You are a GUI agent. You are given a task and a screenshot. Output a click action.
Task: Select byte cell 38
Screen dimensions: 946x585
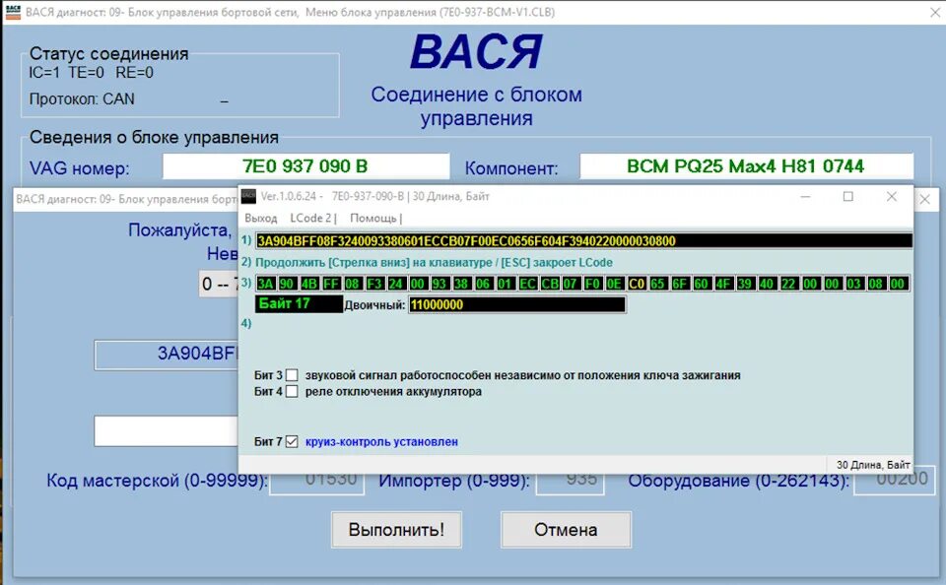coord(461,284)
